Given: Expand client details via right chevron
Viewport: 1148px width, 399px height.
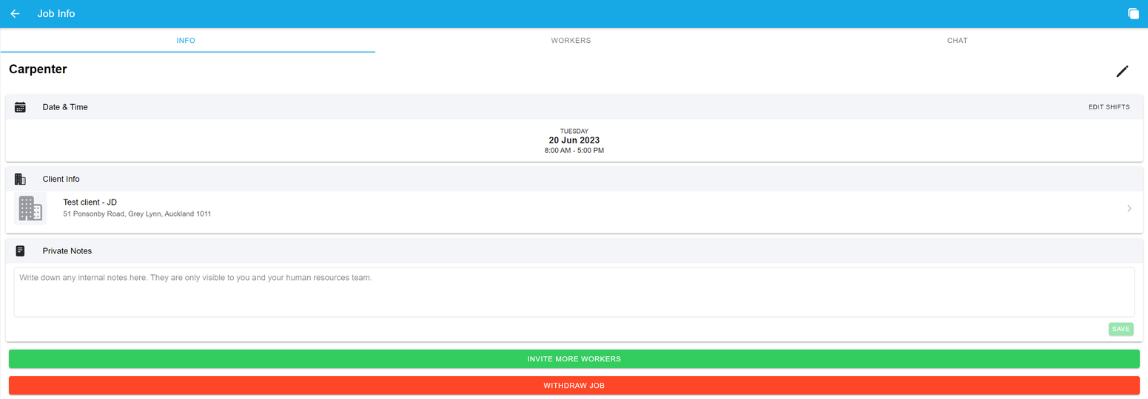Looking at the screenshot, I should tap(1129, 208).
